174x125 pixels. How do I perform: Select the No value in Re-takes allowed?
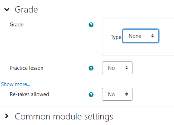pyautogui.click(x=111, y=94)
